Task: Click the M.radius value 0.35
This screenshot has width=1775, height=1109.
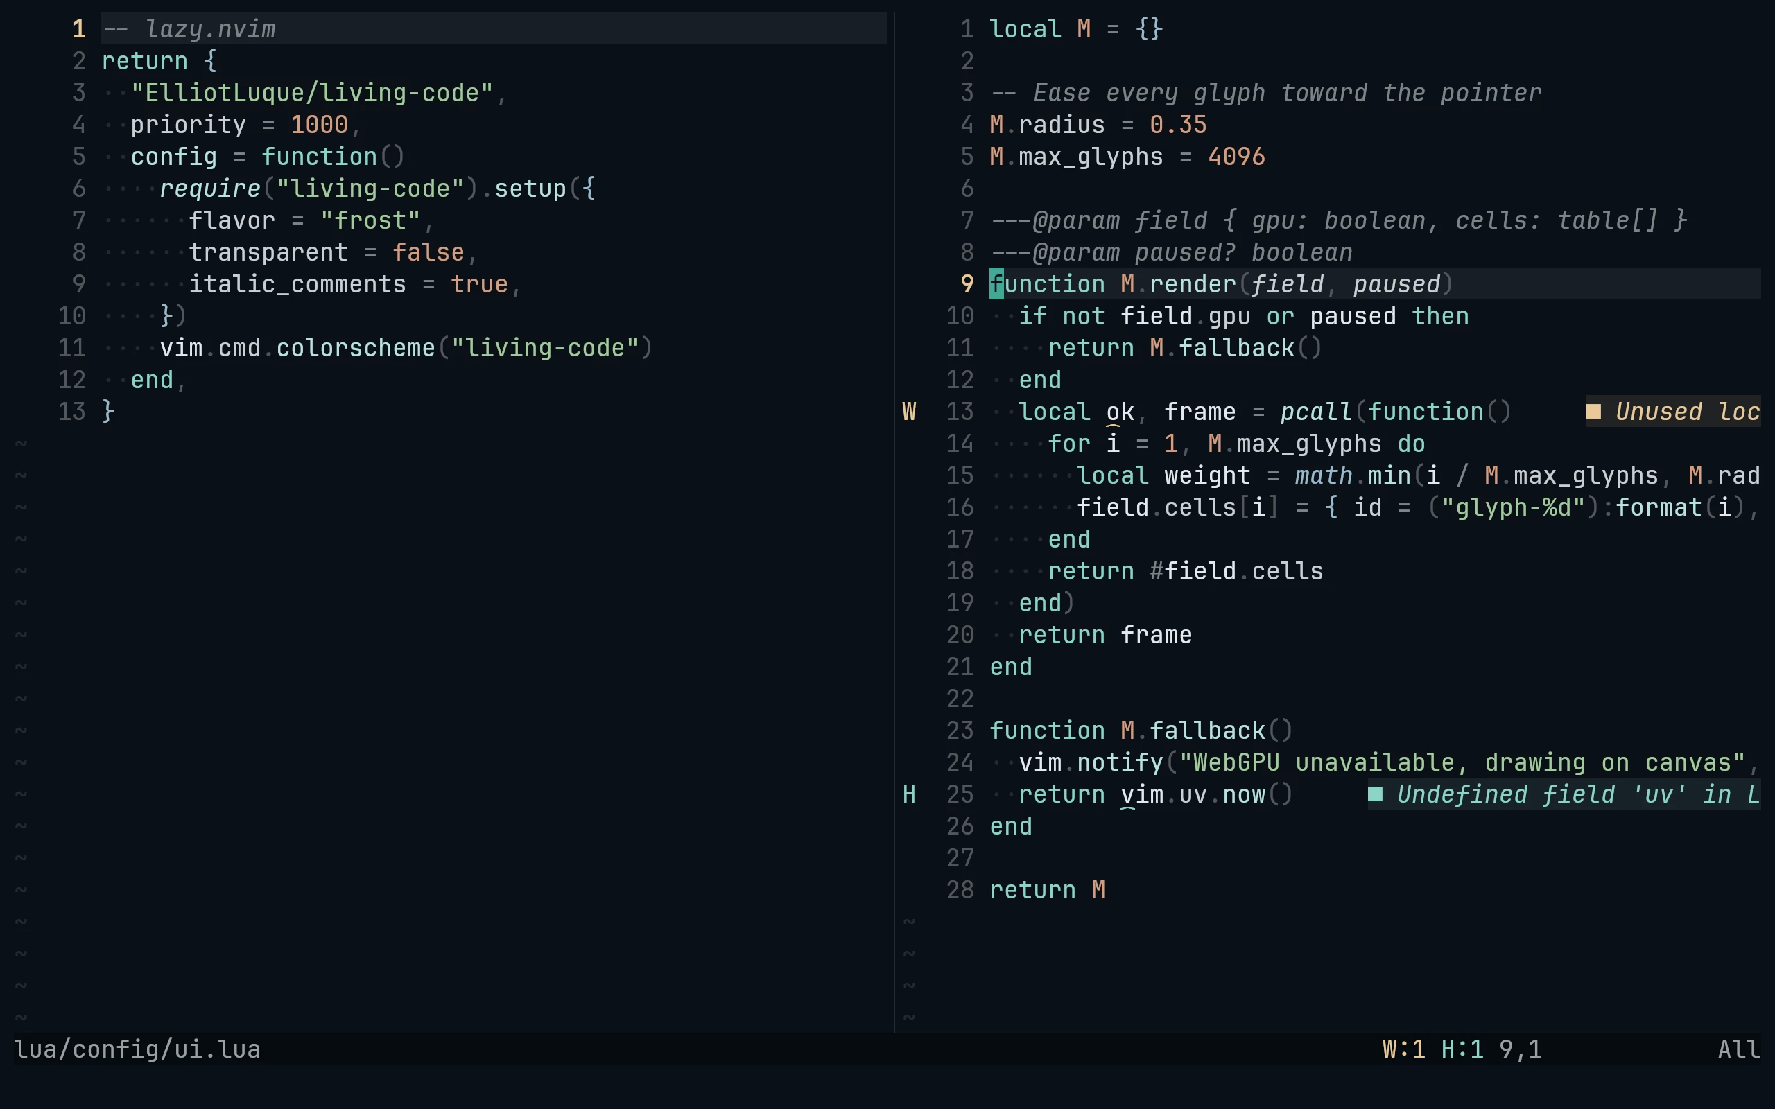Action: click(1178, 125)
